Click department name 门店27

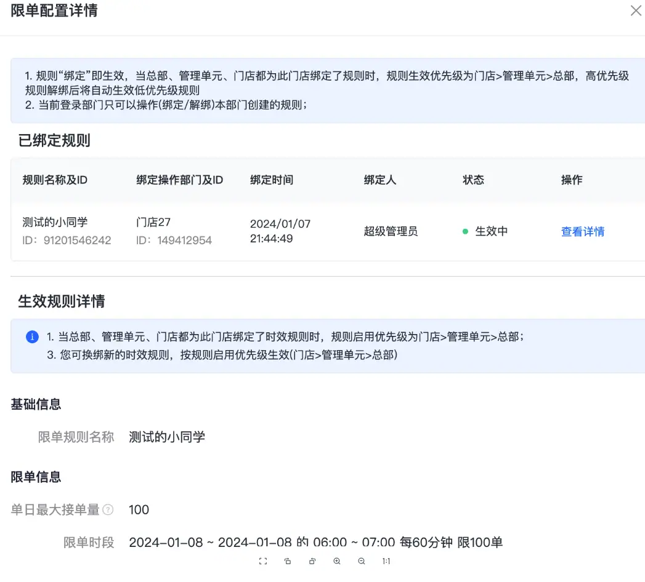(x=153, y=222)
